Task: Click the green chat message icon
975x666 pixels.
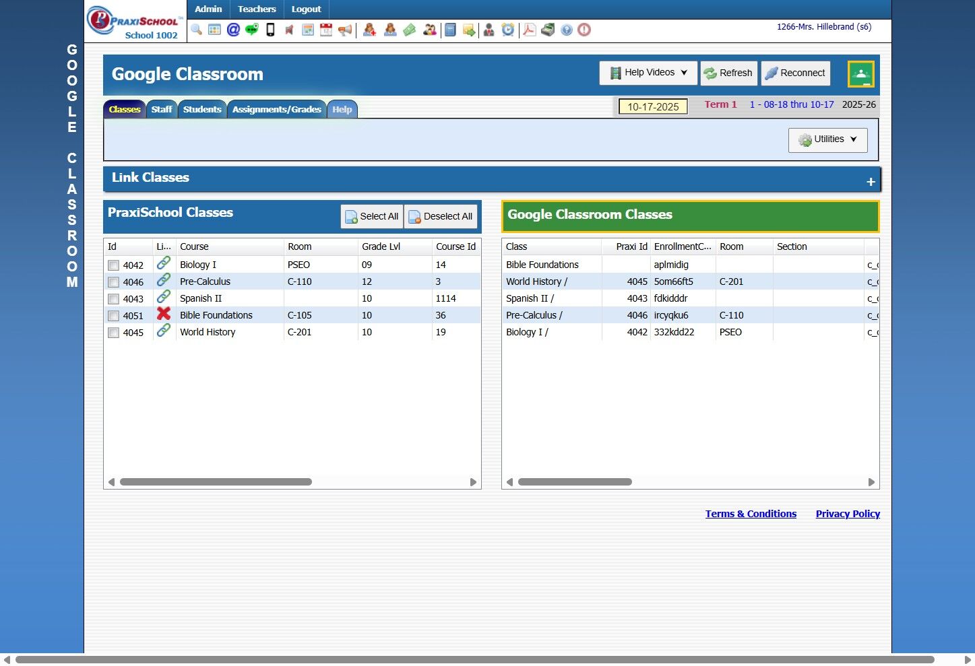Action: (251, 30)
